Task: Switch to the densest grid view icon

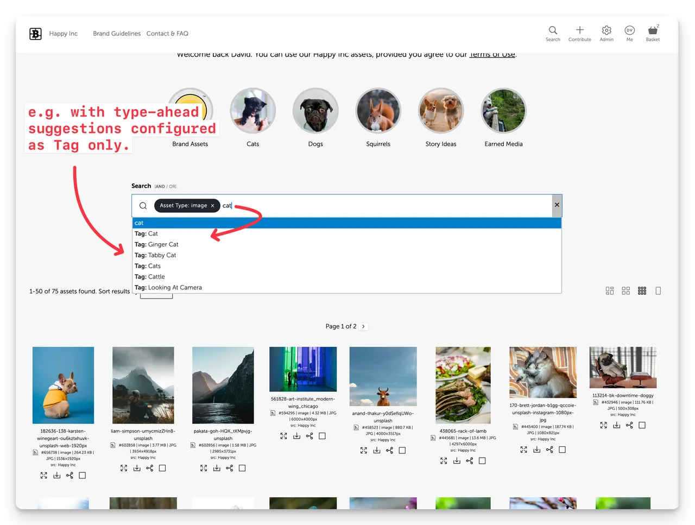Action: click(642, 291)
